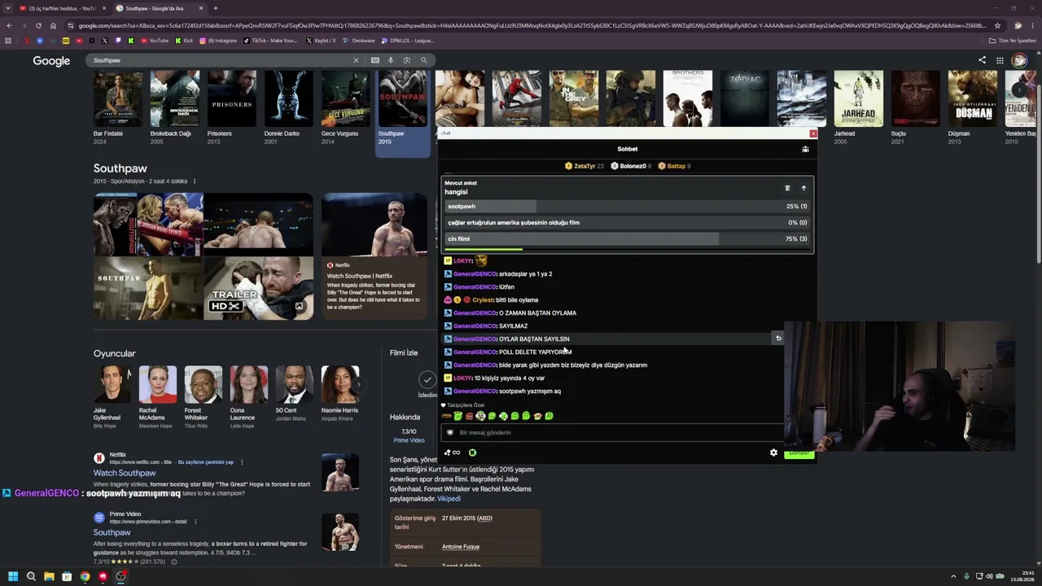Open more options for the Netflix result
This screenshot has height=586, width=1042.
(x=242, y=462)
